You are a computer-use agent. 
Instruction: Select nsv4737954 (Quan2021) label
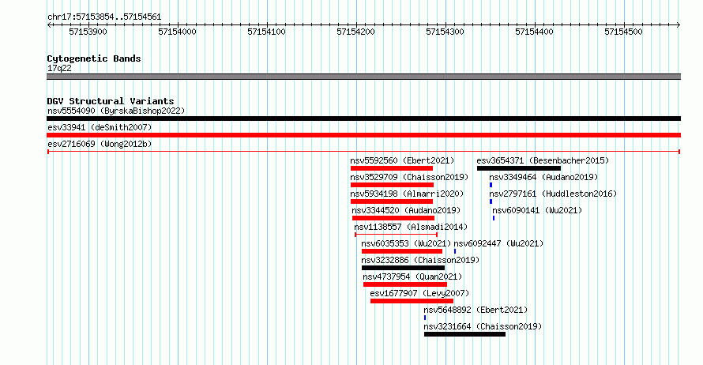412,277
